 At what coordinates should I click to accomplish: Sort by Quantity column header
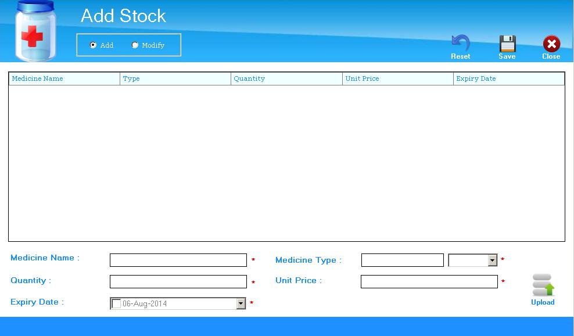click(x=286, y=79)
